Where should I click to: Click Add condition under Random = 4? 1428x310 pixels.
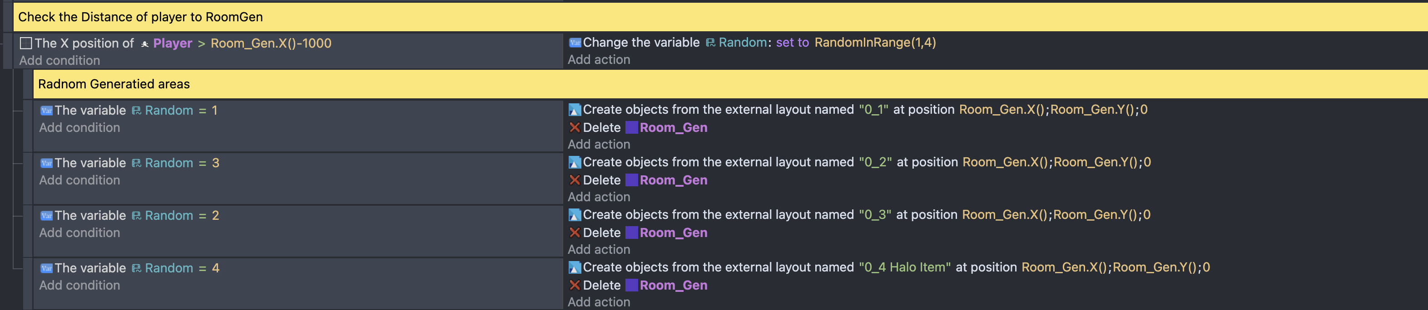click(x=79, y=286)
